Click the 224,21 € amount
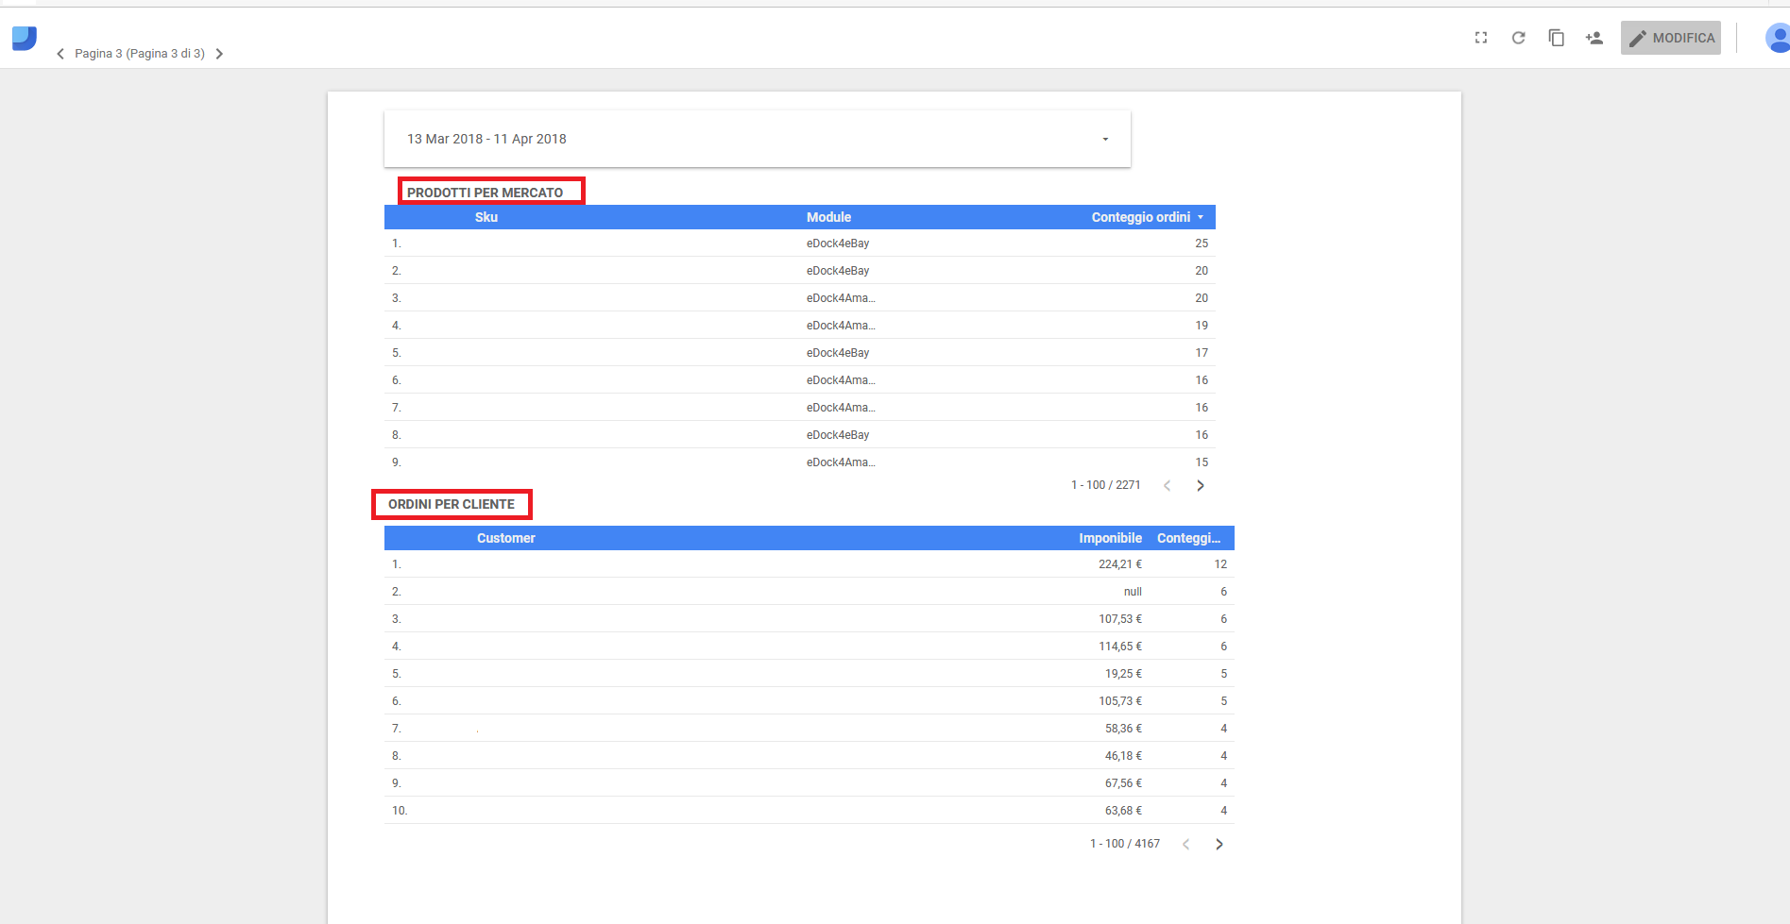Viewport: 1790px width, 924px height. coord(1120,564)
